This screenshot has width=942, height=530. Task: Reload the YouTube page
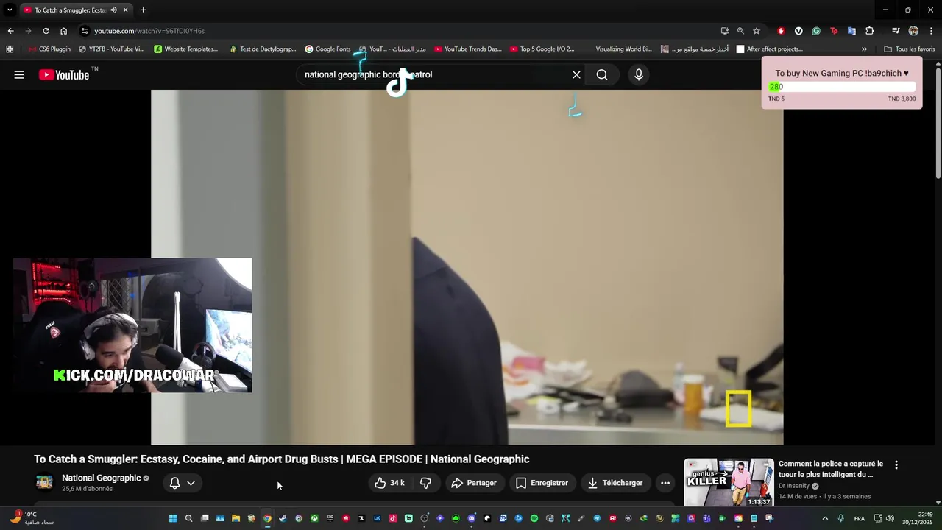tap(46, 31)
